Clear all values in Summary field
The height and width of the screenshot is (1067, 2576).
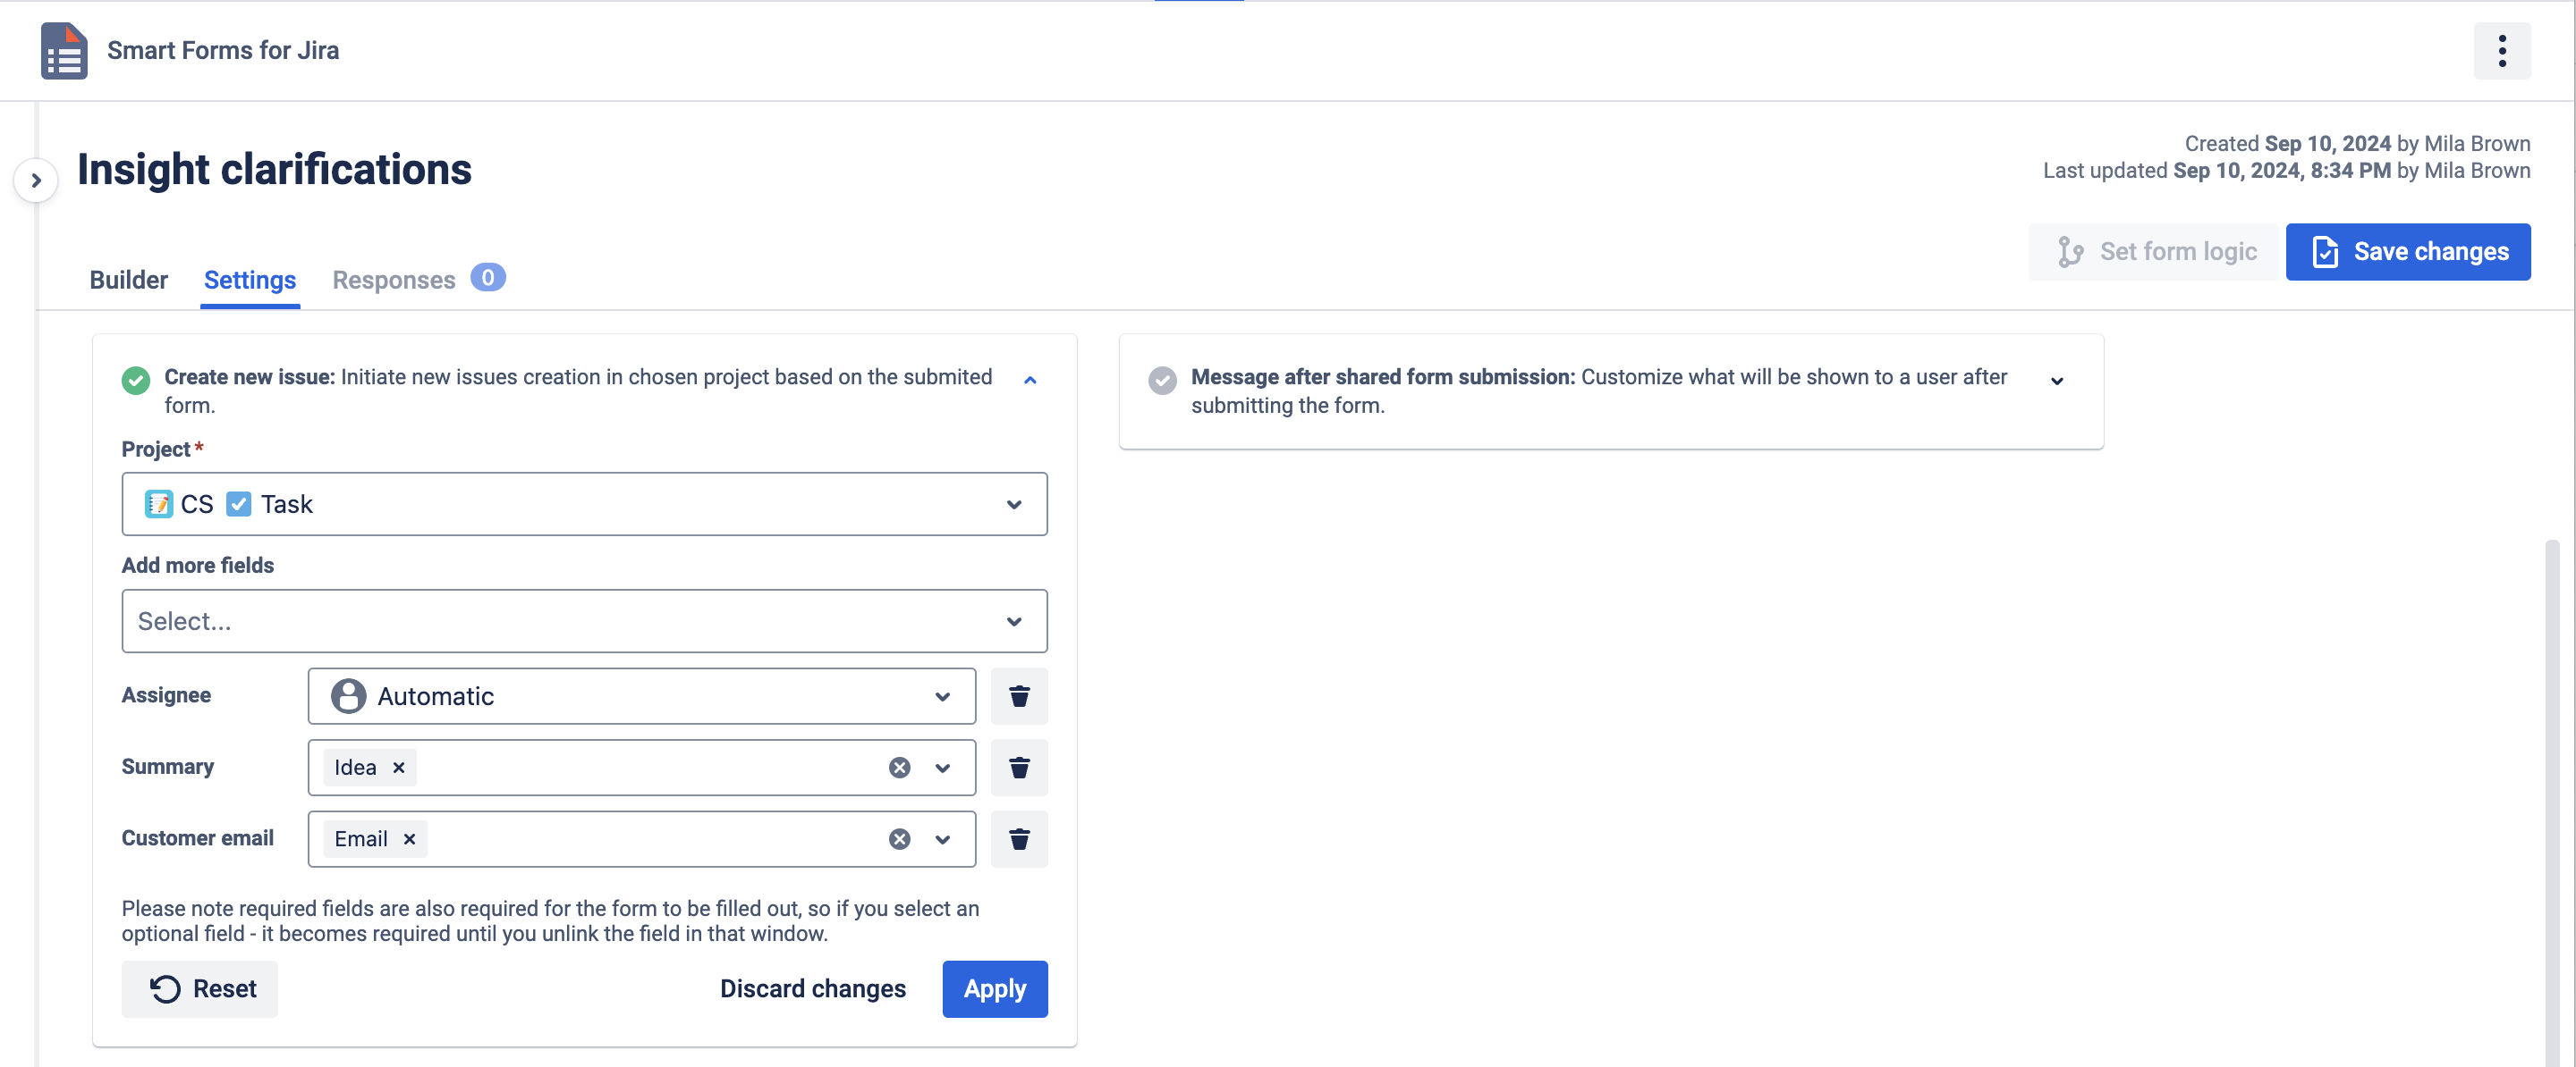coord(899,768)
